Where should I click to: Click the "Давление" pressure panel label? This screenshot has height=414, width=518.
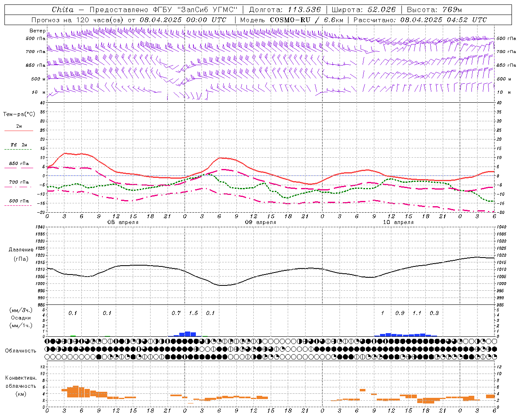(x=21, y=250)
